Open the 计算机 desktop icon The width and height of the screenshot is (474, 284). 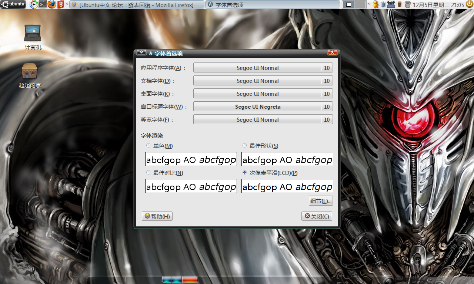[33, 37]
